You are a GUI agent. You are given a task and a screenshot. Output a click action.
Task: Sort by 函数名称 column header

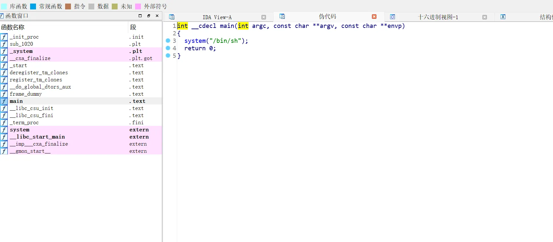(64, 27)
